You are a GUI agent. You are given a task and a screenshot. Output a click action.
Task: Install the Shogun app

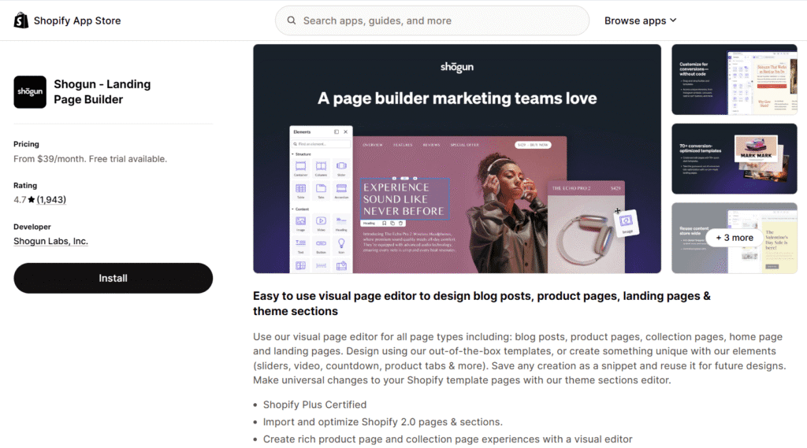pyautogui.click(x=113, y=278)
